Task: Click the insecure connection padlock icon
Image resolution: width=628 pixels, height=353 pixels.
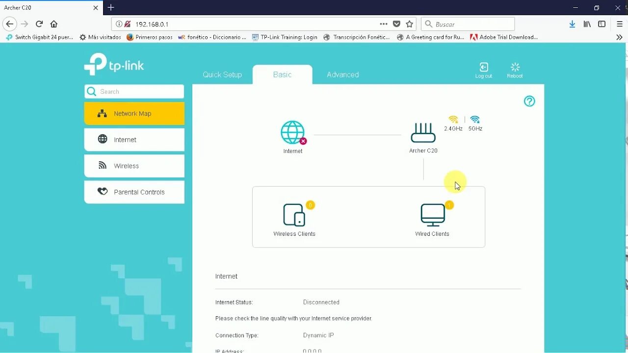Action: click(x=127, y=24)
